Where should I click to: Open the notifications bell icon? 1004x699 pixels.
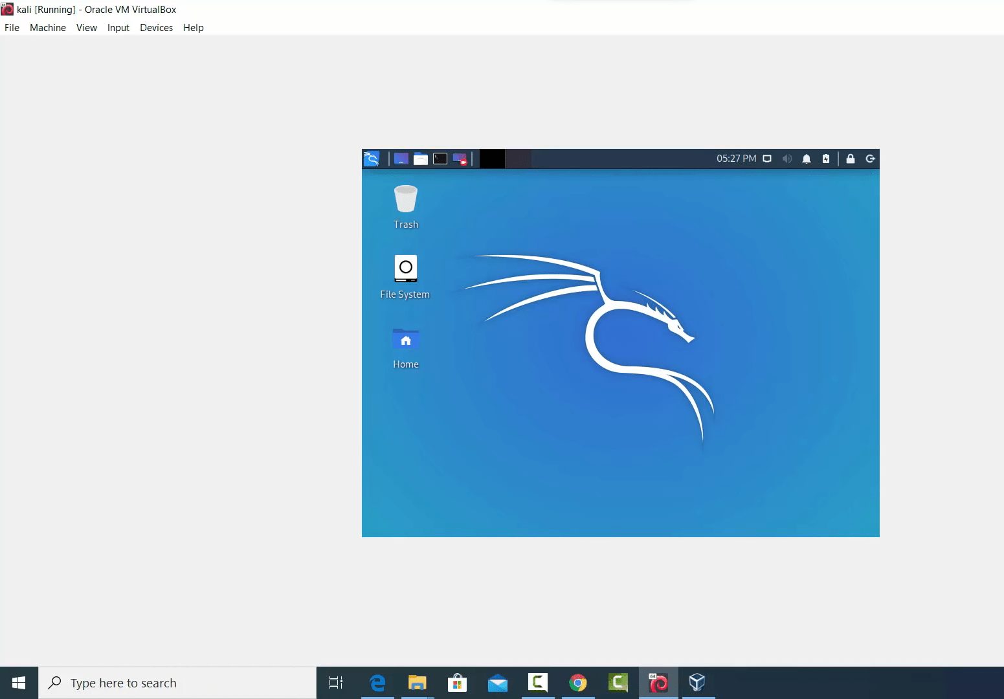(807, 159)
